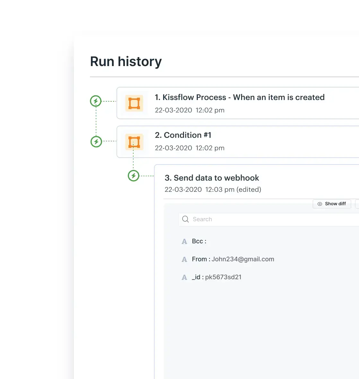This screenshot has height=379, width=359.
Task: Click the lightning status icon beside Condition #1
Action: pyautogui.click(x=96, y=142)
